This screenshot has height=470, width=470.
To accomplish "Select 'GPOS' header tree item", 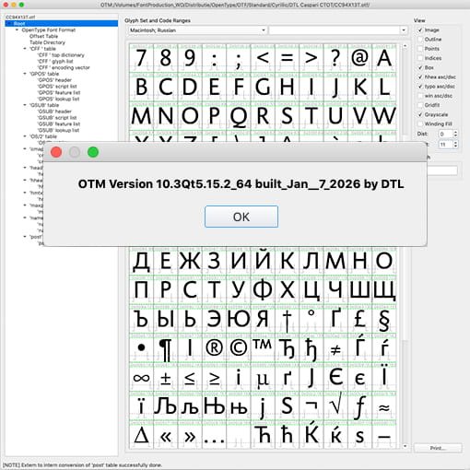I will coord(54,80).
